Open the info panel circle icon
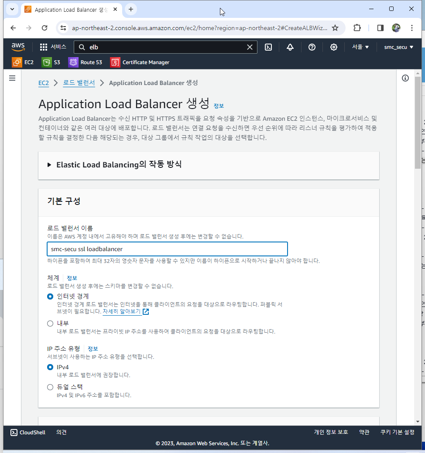Screen dimensions: 425x453 point(405,78)
